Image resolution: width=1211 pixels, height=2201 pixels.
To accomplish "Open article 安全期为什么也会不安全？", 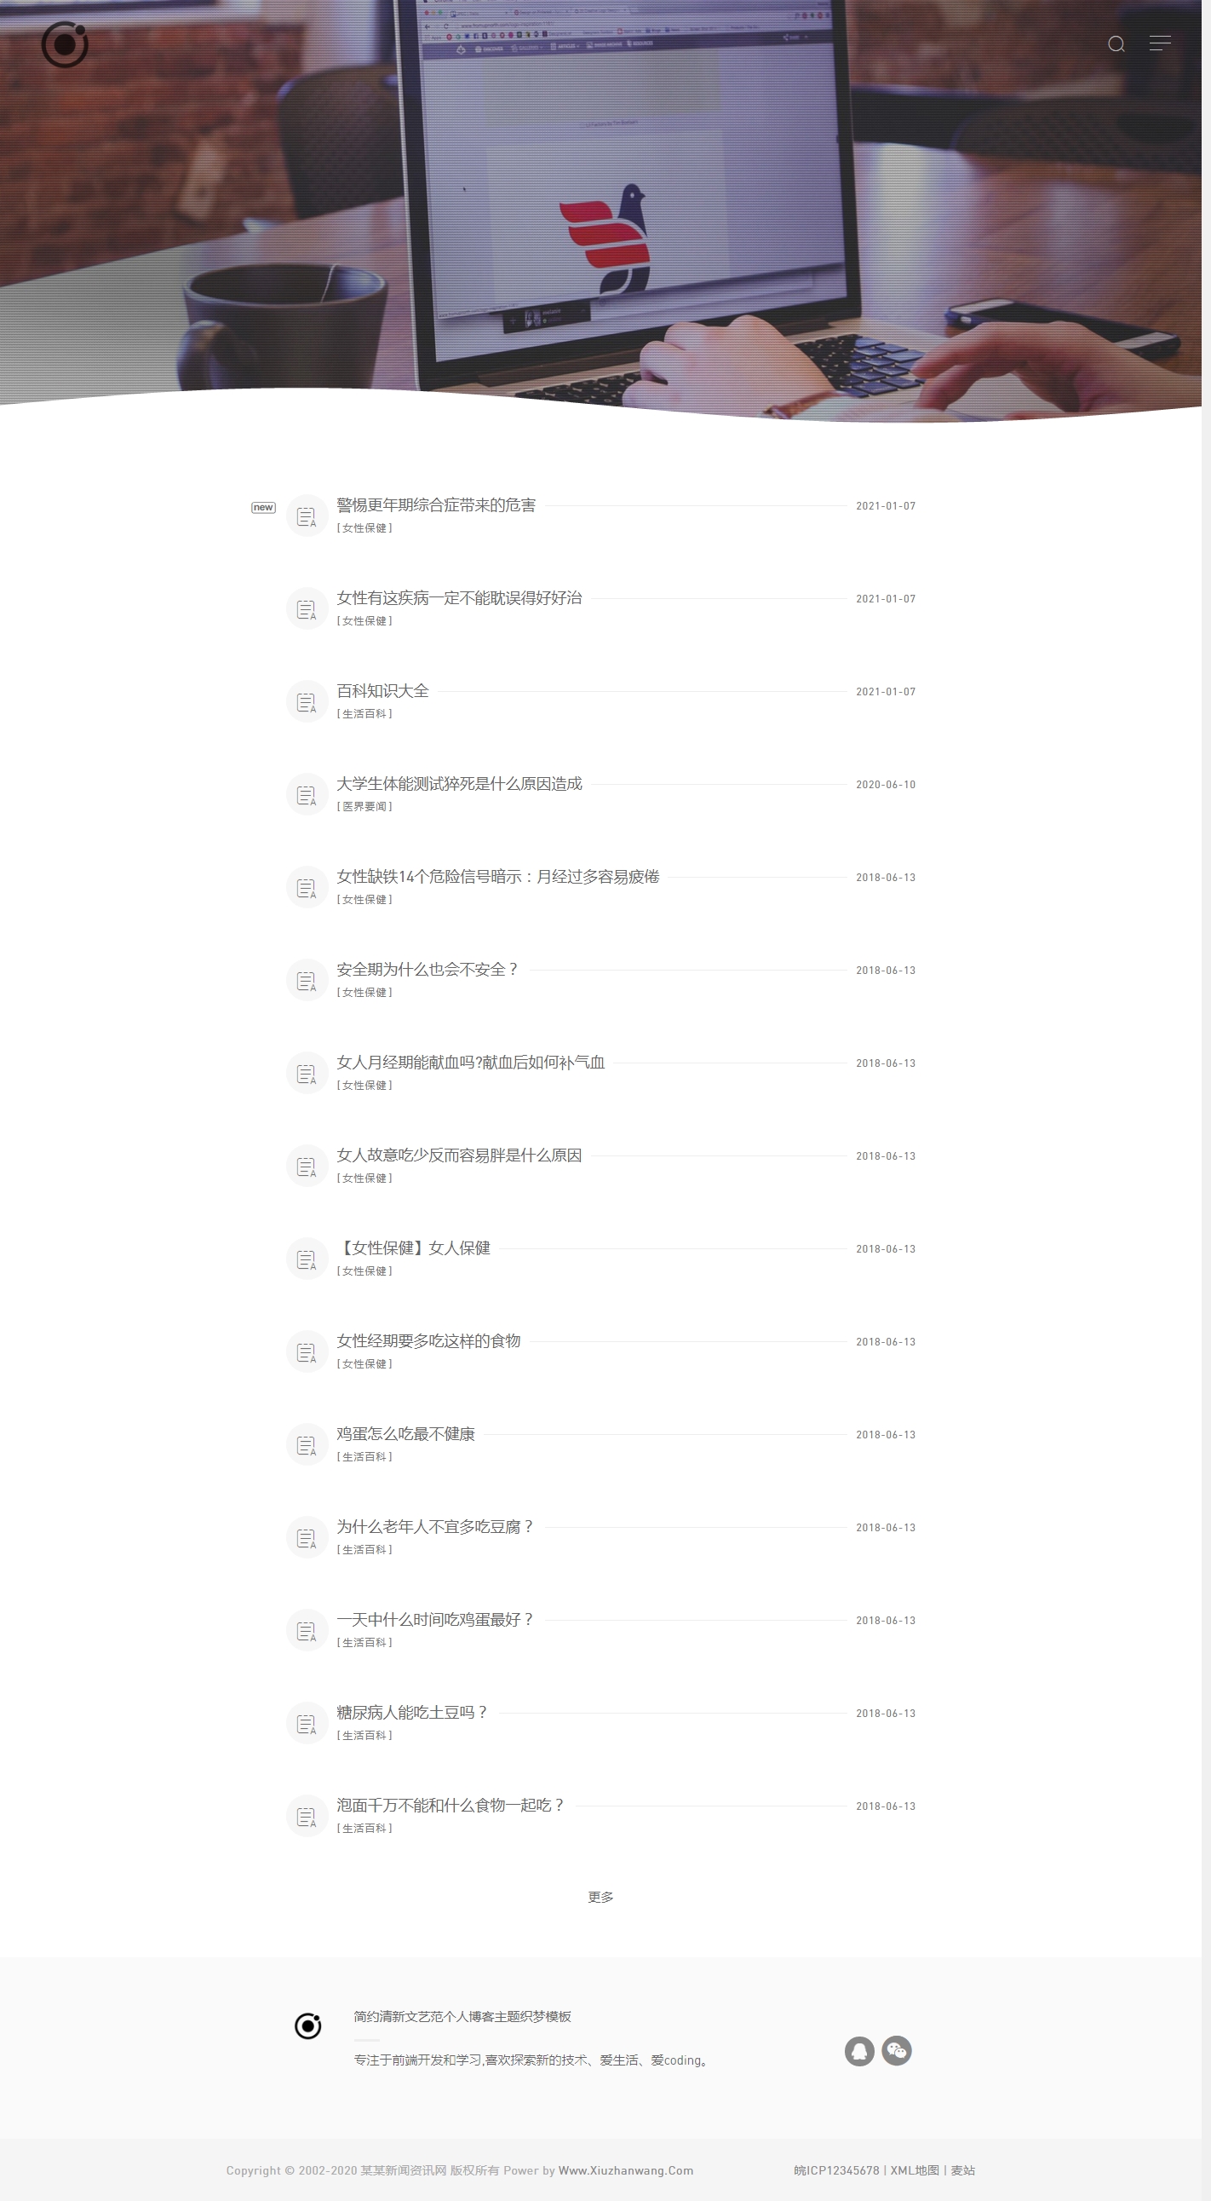I will pyautogui.click(x=427, y=969).
